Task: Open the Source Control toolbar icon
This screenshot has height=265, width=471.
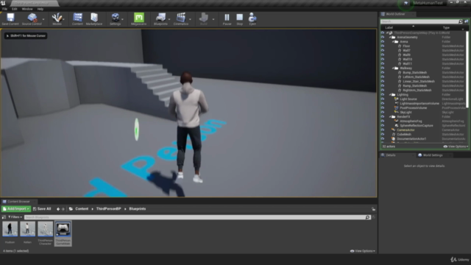Action: 32,19
